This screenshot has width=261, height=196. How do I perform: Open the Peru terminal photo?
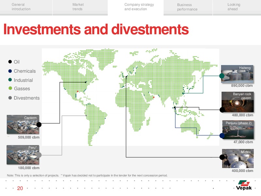tap(23, 155)
